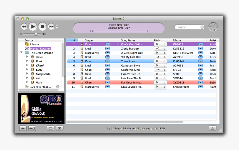Screen dimensions: 239x150
Task: Clear the Search field
Action: tap(202, 27)
